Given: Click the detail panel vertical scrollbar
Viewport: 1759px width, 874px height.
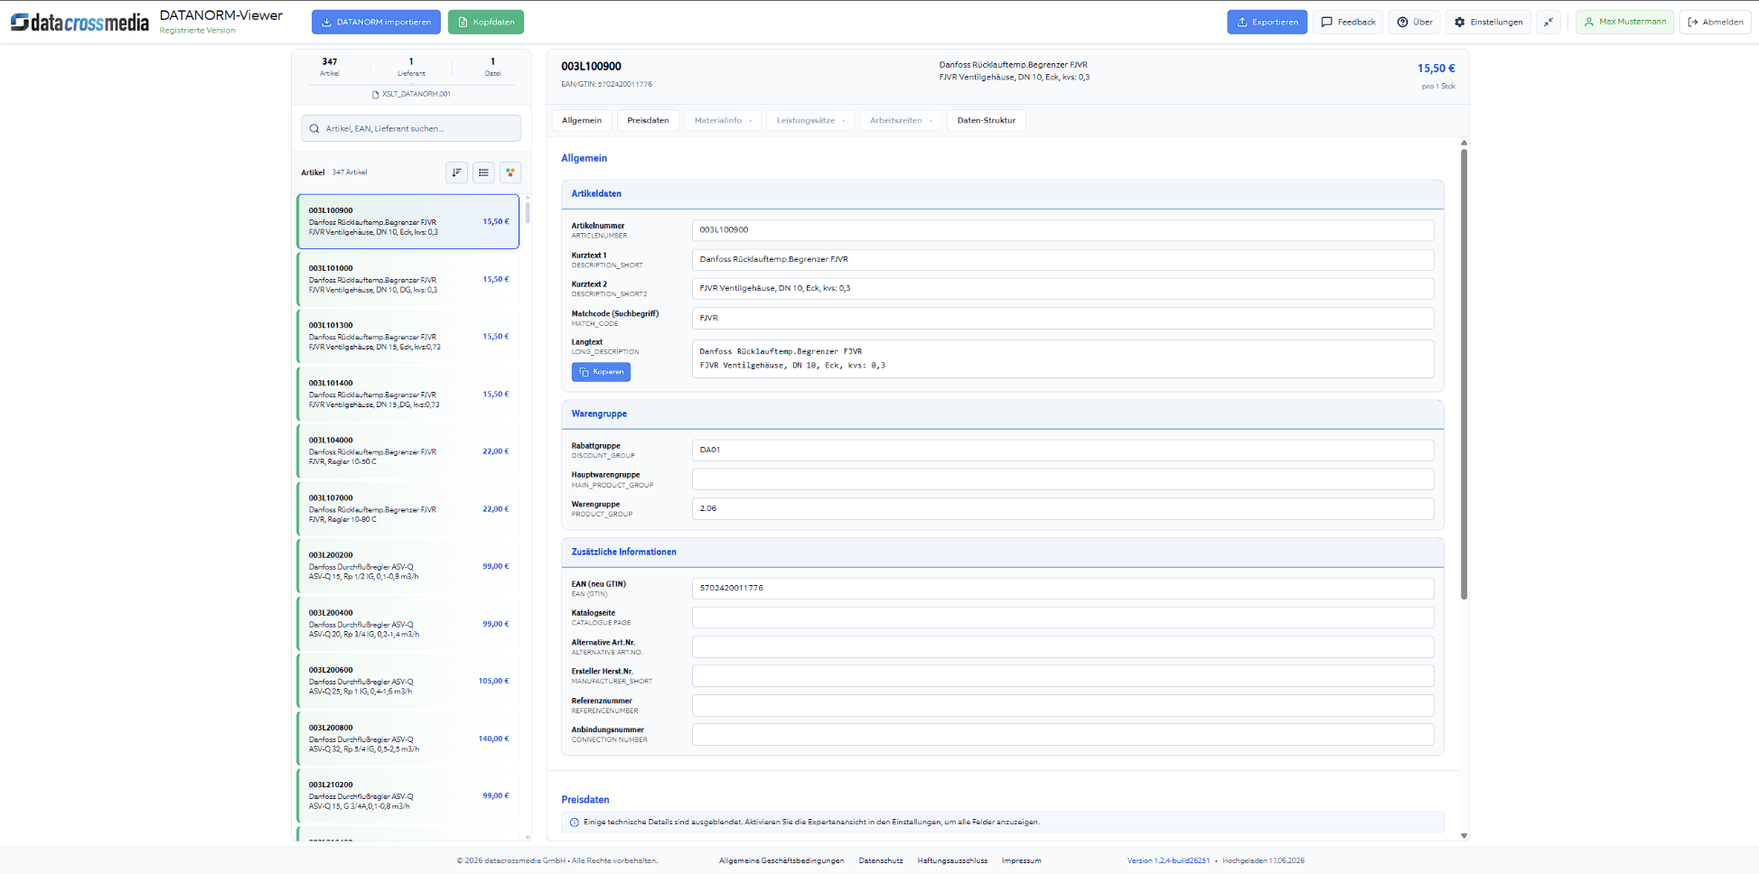Looking at the screenshot, I should 1464,374.
